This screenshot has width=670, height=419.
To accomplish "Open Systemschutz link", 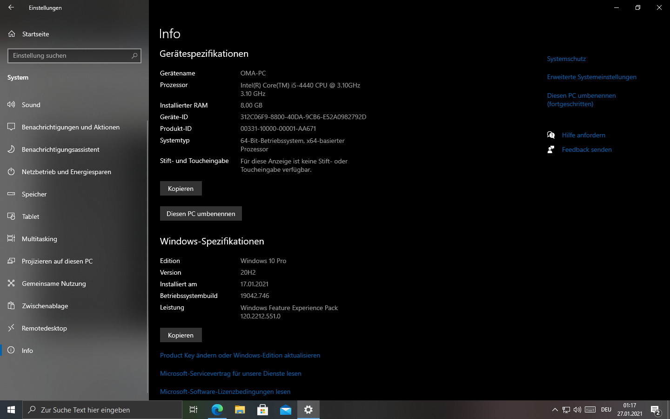I will 566,59.
